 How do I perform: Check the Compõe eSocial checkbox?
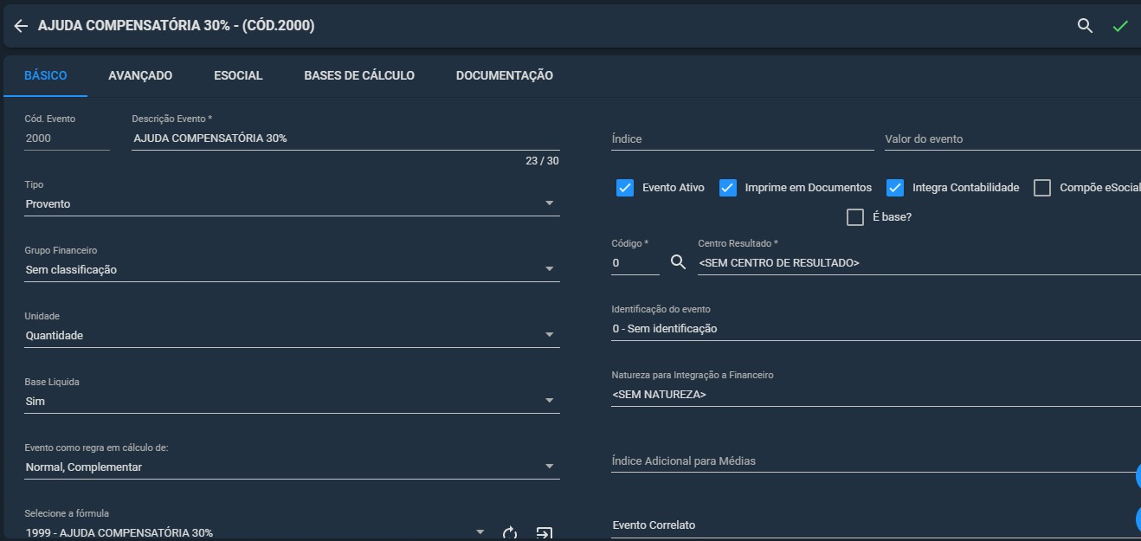pos(1042,188)
